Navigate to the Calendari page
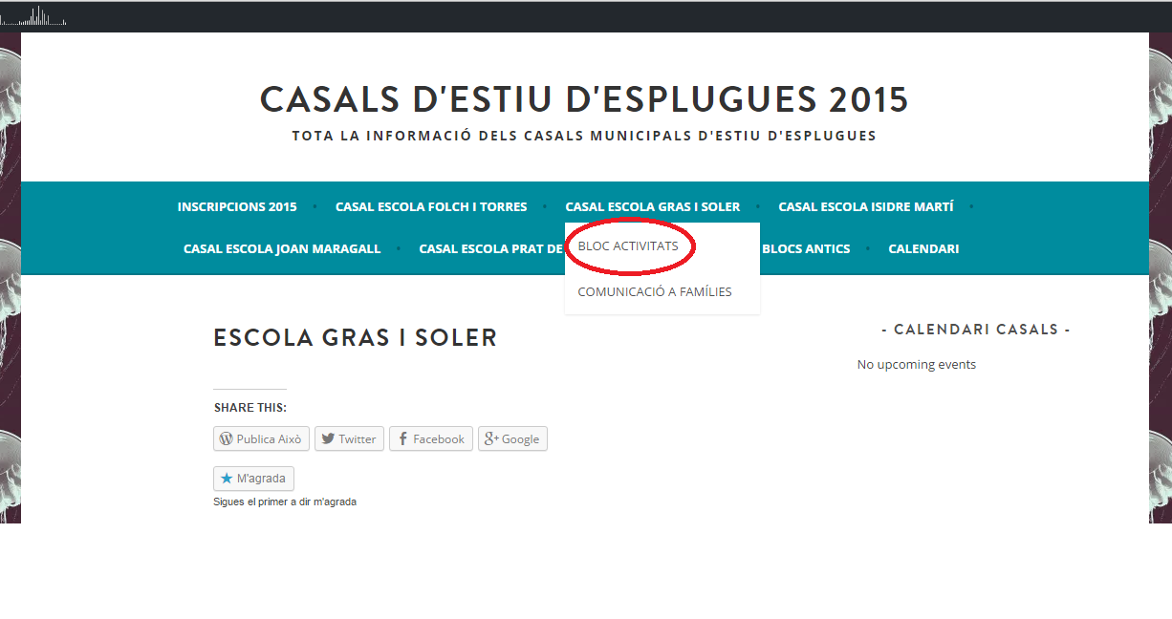 922,249
